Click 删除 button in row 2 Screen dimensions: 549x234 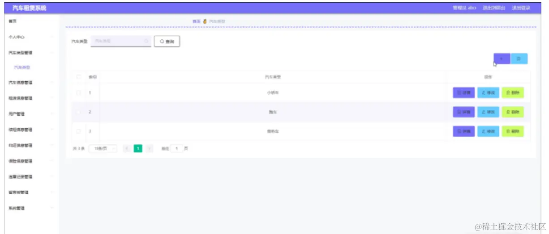(513, 112)
